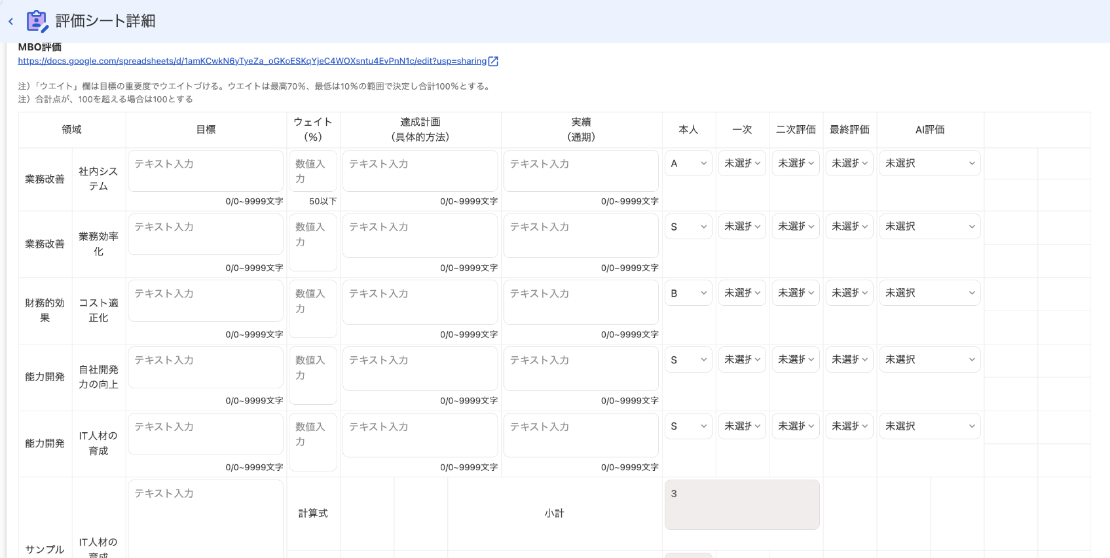1110x558 pixels.
Task: Focus 目標 text field in 自社開発力の向上 row
Action: 206,367
